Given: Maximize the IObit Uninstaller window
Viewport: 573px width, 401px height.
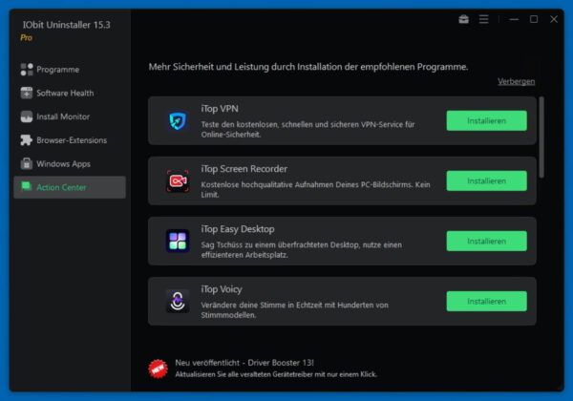Looking at the screenshot, I should click(x=534, y=19).
